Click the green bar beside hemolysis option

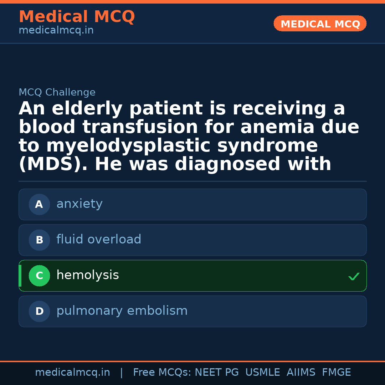[20, 276]
